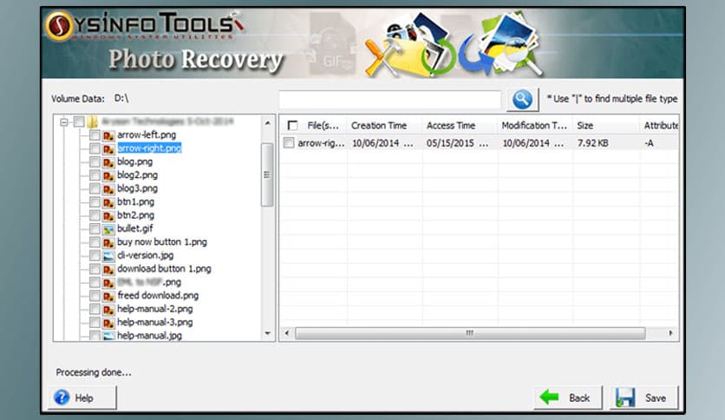Sort by Modification T... column header

[535, 125]
